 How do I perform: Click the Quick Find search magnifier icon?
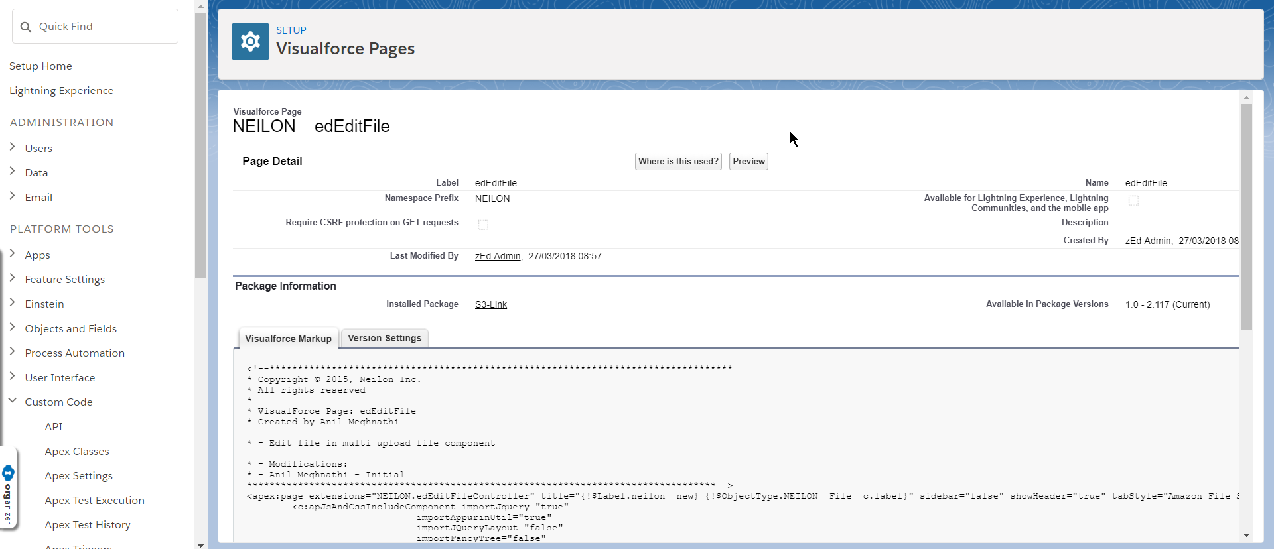coord(26,27)
